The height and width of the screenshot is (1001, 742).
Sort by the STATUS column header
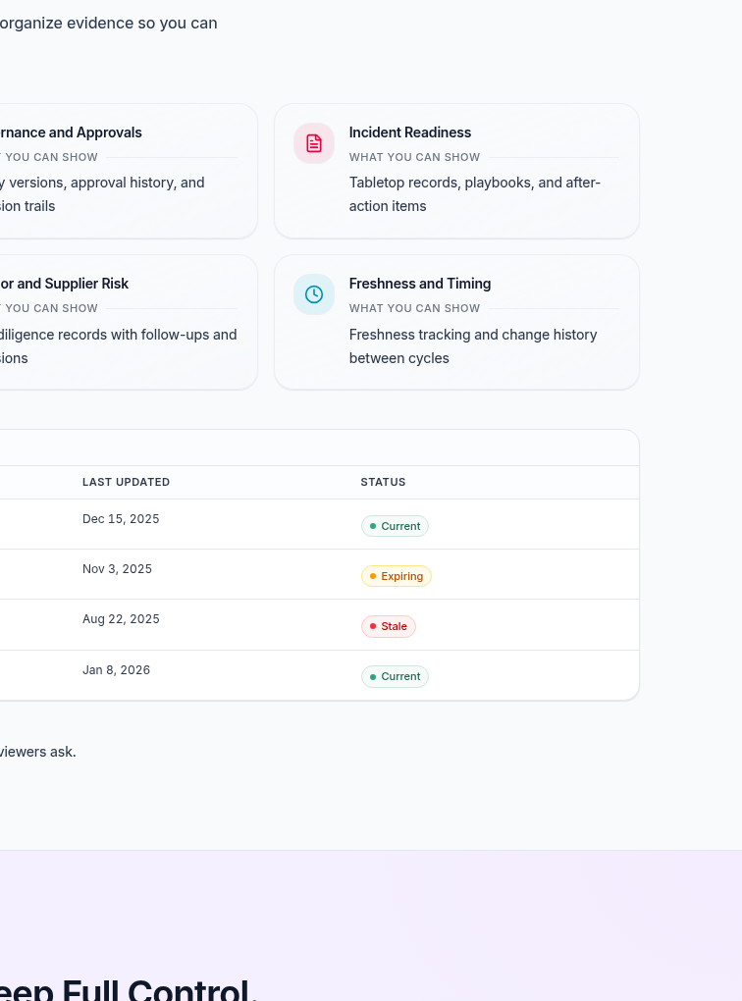[383, 482]
